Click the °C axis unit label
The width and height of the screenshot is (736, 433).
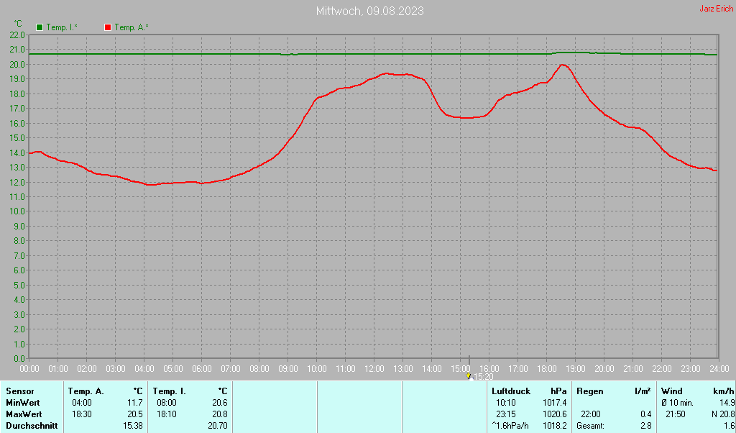pyautogui.click(x=18, y=24)
